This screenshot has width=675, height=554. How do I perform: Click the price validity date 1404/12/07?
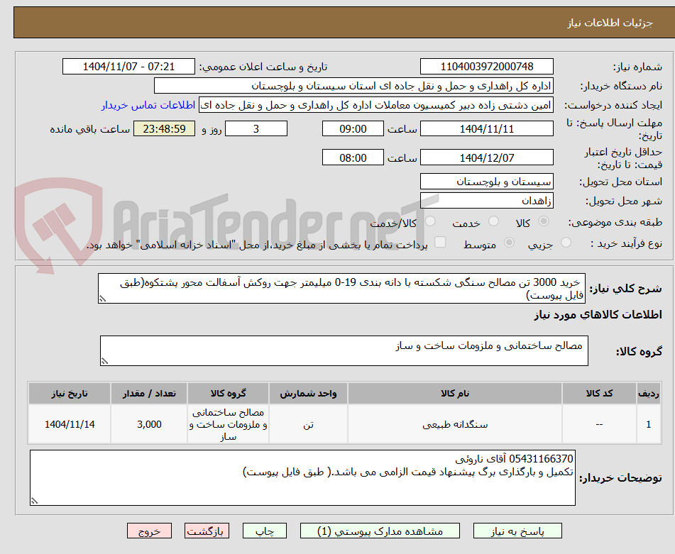[x=486, y=157]
